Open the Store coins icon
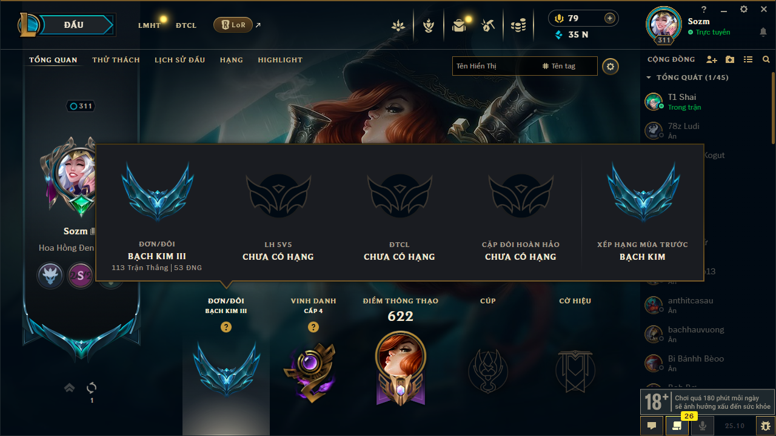776x436 pixels. (518, 25)
